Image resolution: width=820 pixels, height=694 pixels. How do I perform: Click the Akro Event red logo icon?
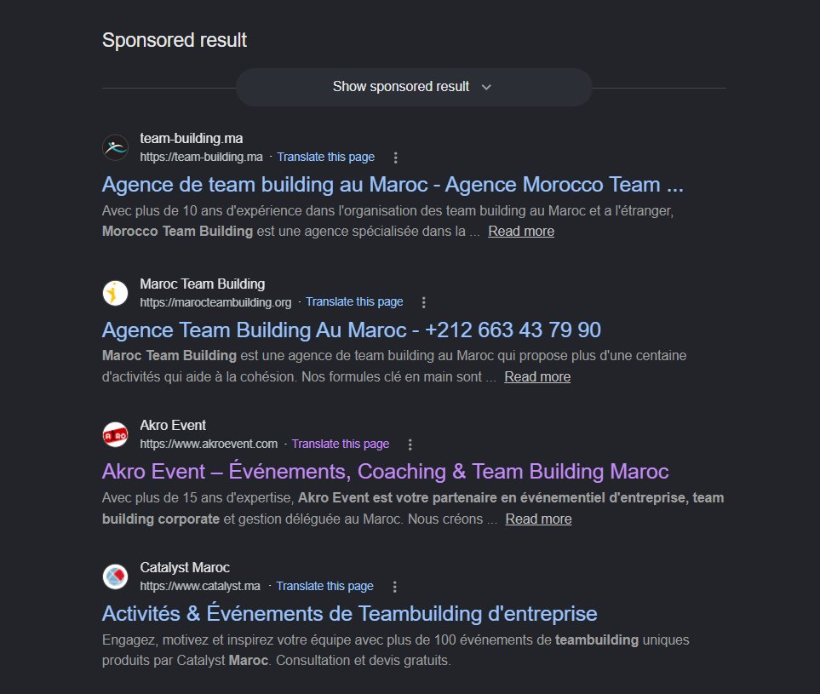coord(115,433)
